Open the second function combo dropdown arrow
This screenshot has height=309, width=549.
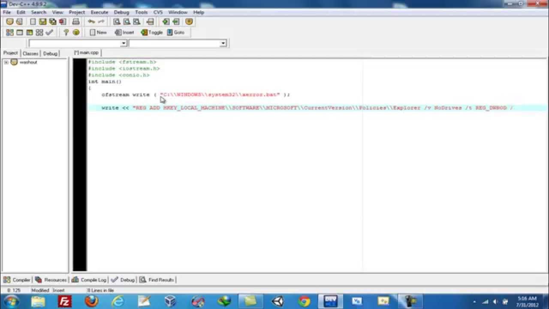coord(223,43)
